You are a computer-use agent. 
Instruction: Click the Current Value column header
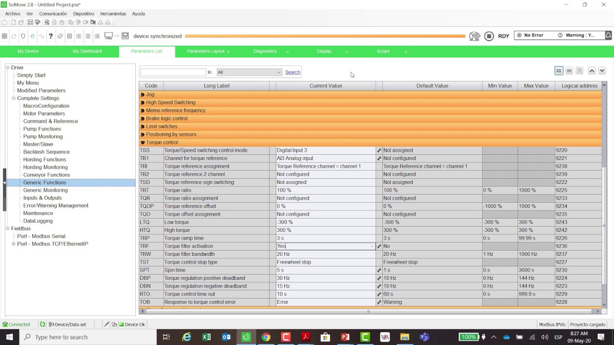tap(326, 86)
